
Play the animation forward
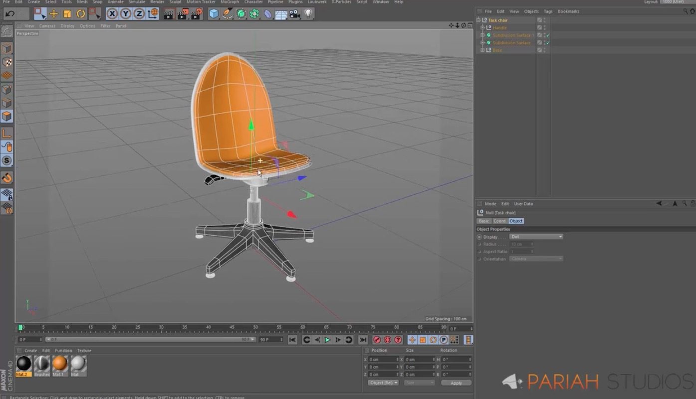tap(327, 340)
